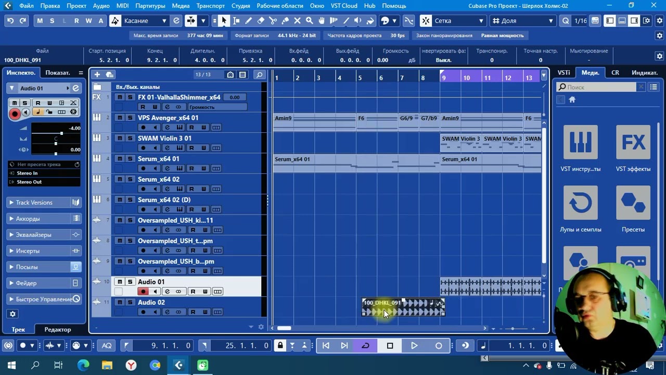Select the Play speaker tool
Screen dimensions: 666x375
(x=358, y=21)
